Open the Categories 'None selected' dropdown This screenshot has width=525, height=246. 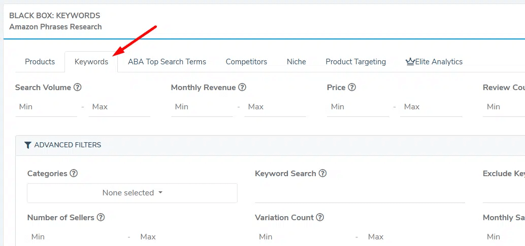pyautogui.click(x=132, y=193)
